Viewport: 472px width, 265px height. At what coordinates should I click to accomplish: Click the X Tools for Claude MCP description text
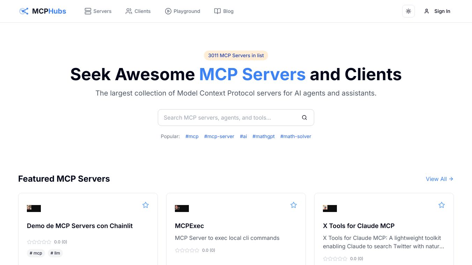click(x=384, y=242)
